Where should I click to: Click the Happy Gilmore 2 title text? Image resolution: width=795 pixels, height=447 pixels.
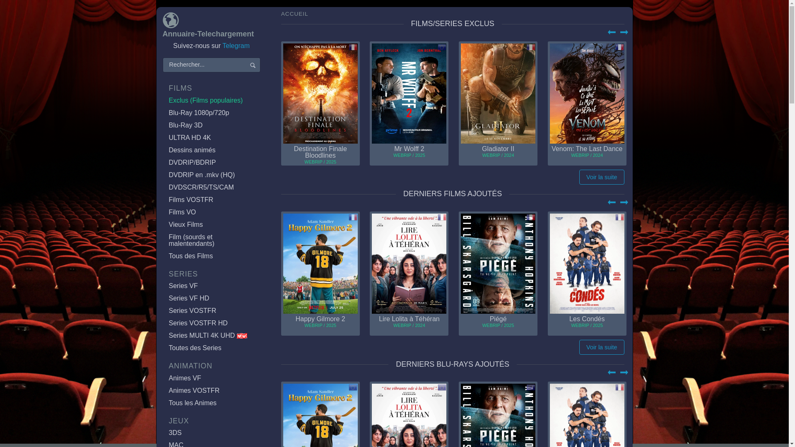click(320, 319)
